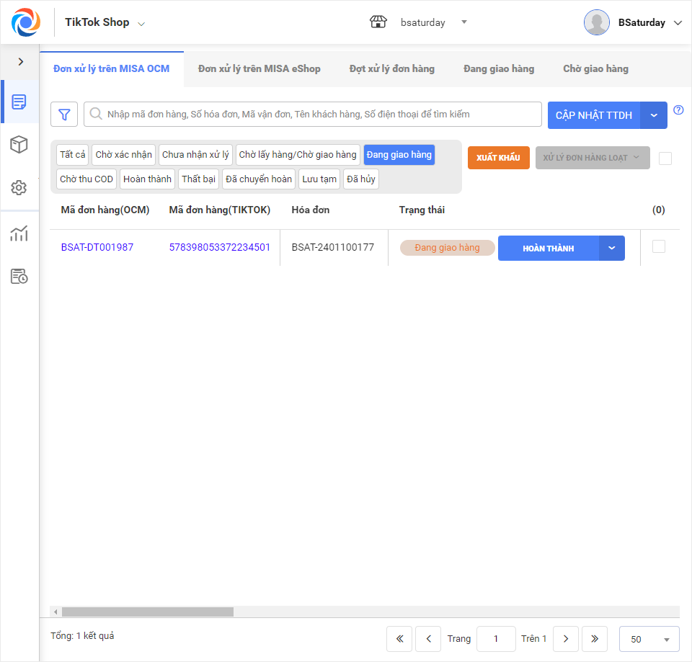The image size is (692, 662).
Task: Filter by Đã hủy status
Action: (x=360, y=179)
